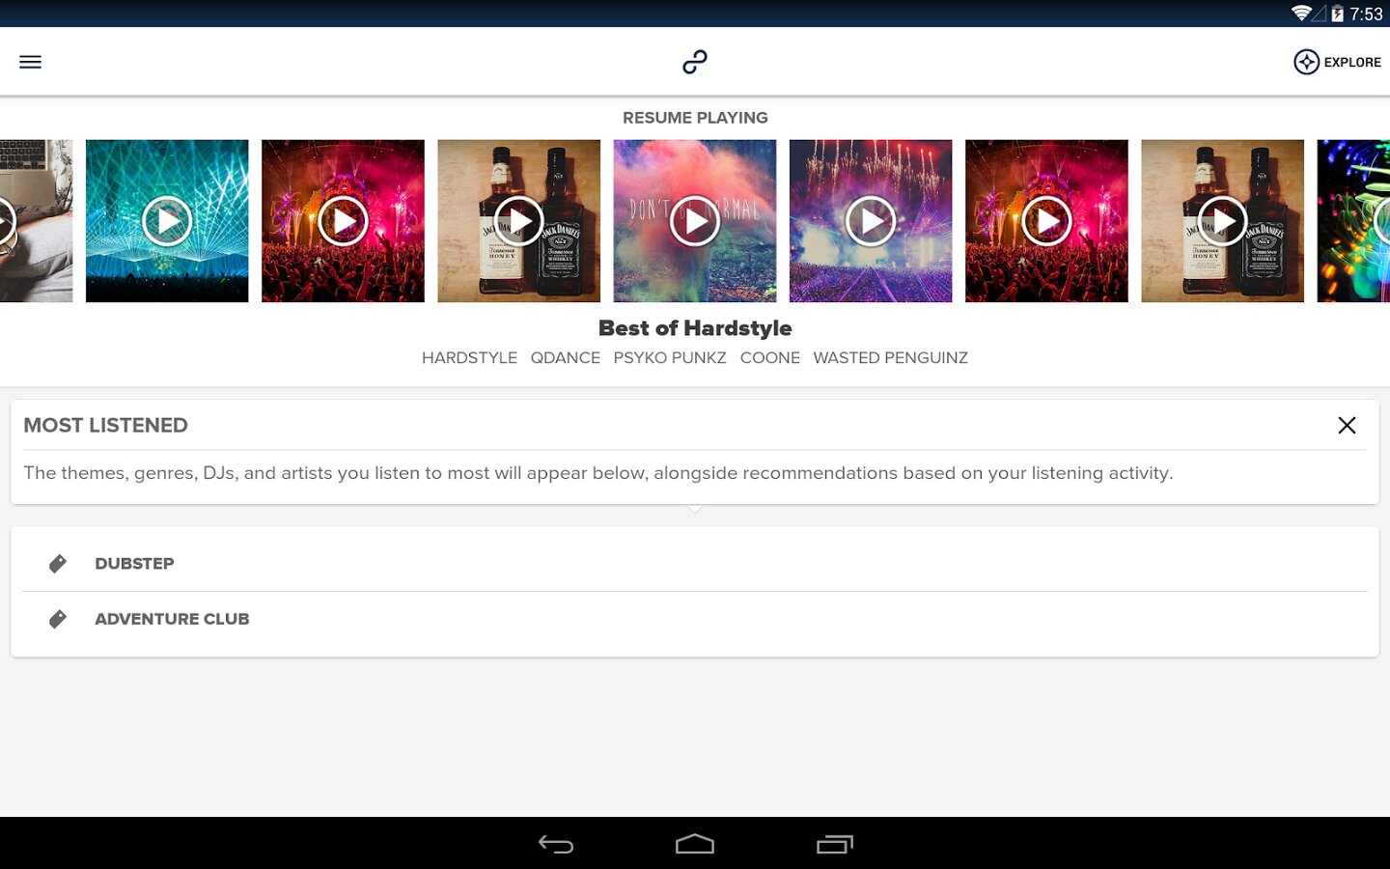Open the ADVENTURE CLUB entry

[695, 620]
